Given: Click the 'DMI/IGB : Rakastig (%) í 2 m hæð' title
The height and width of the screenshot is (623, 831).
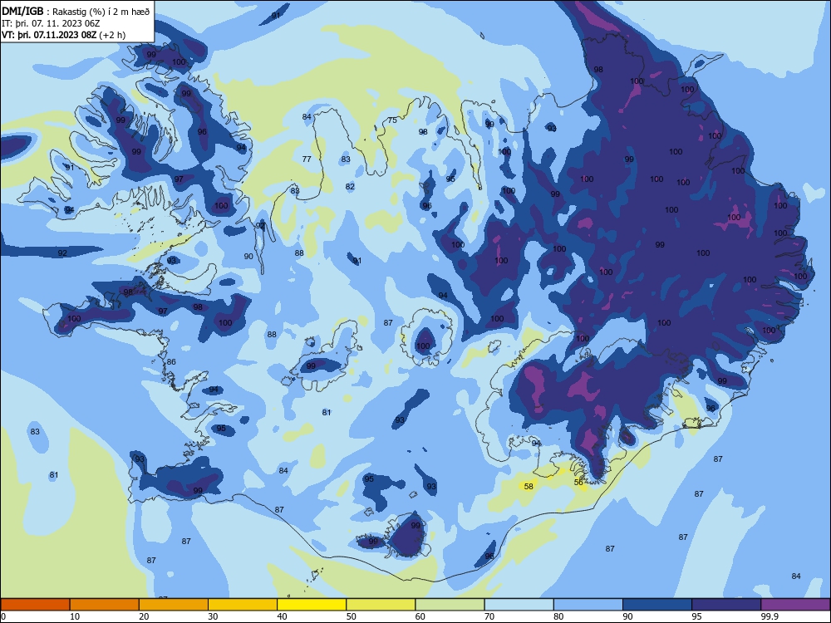Looking at the screenshot, I should (76, 12).
